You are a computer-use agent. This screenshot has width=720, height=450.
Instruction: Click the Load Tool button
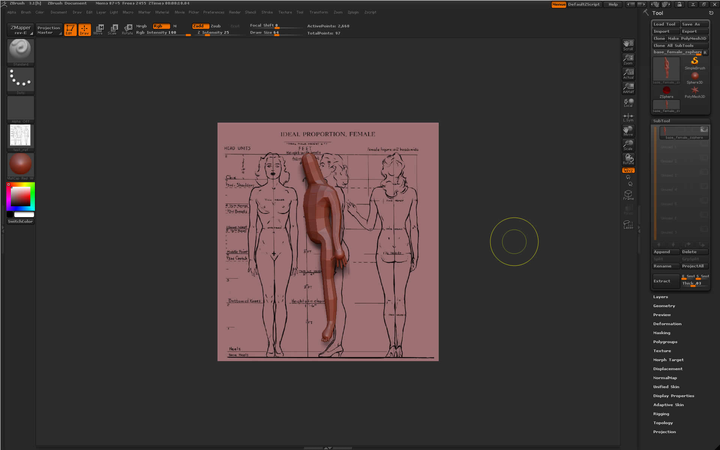click(x=665, y=24)
